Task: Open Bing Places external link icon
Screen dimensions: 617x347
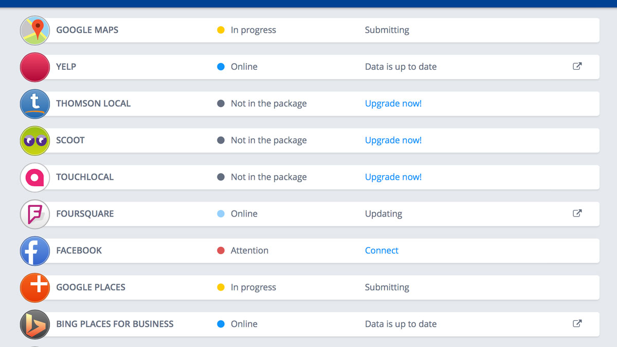Action: coord(577,323)
